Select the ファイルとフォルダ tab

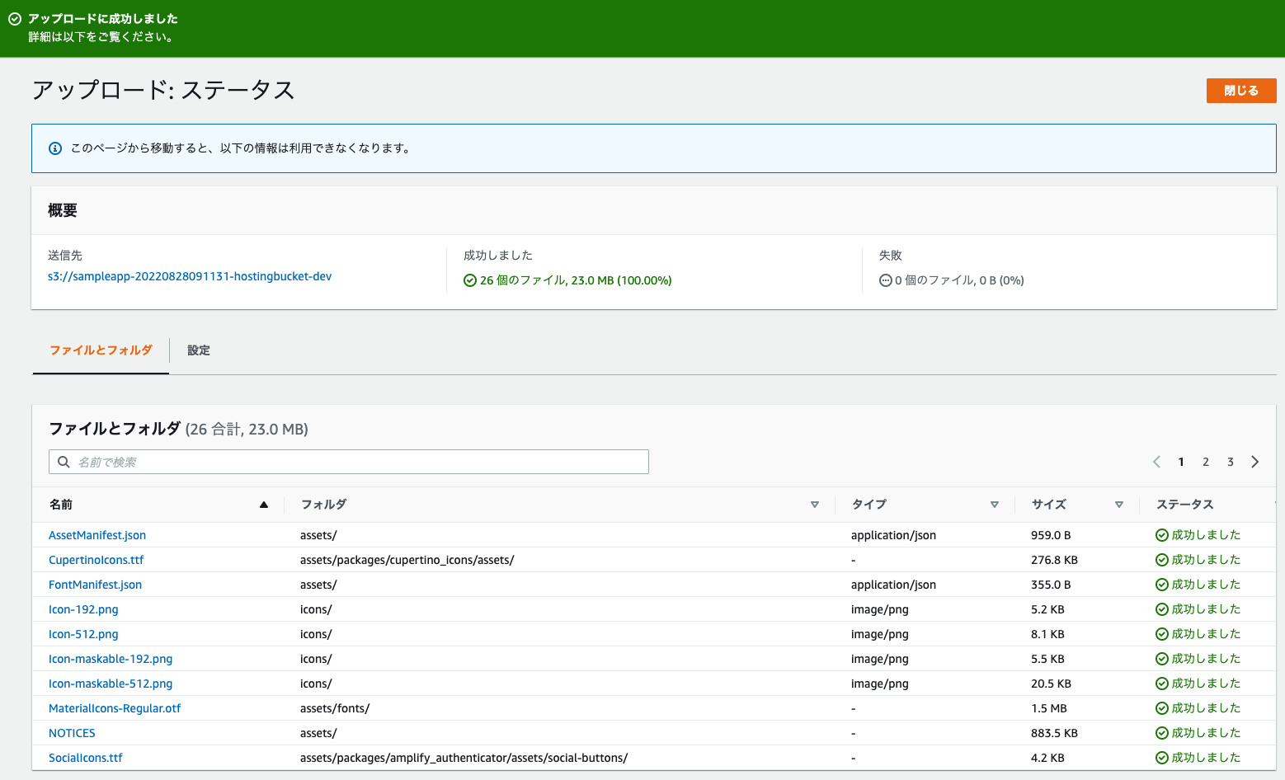(x=100, y=350)
